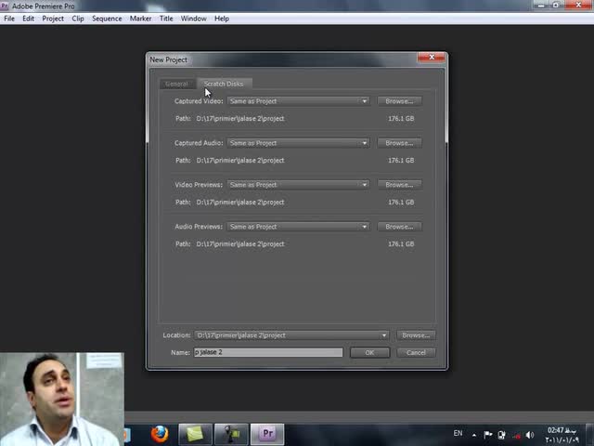Open the Window menu
The height and width of the screenshot is (446, 594).
193,19
